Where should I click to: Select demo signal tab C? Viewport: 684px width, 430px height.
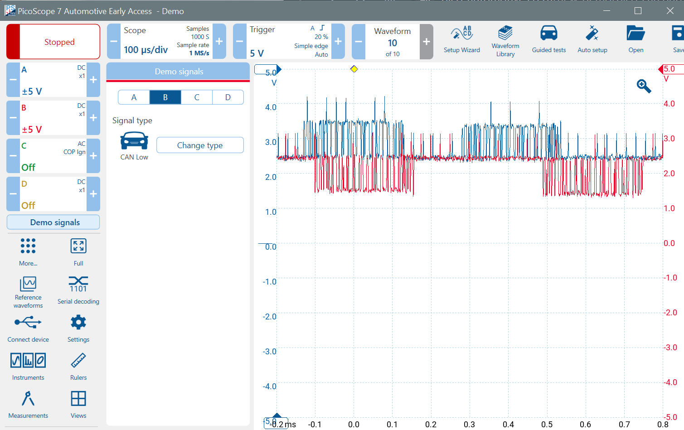click(x=197, y=97)
